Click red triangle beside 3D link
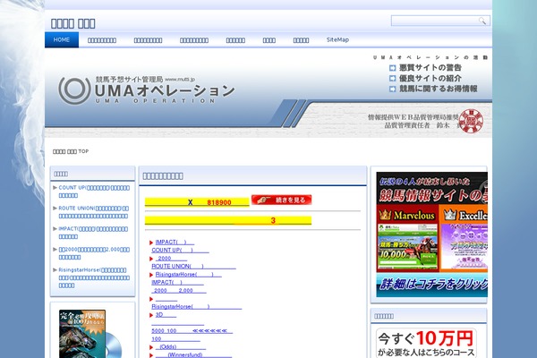The width and height of the screenshot is (537, 358). point(151,315)
